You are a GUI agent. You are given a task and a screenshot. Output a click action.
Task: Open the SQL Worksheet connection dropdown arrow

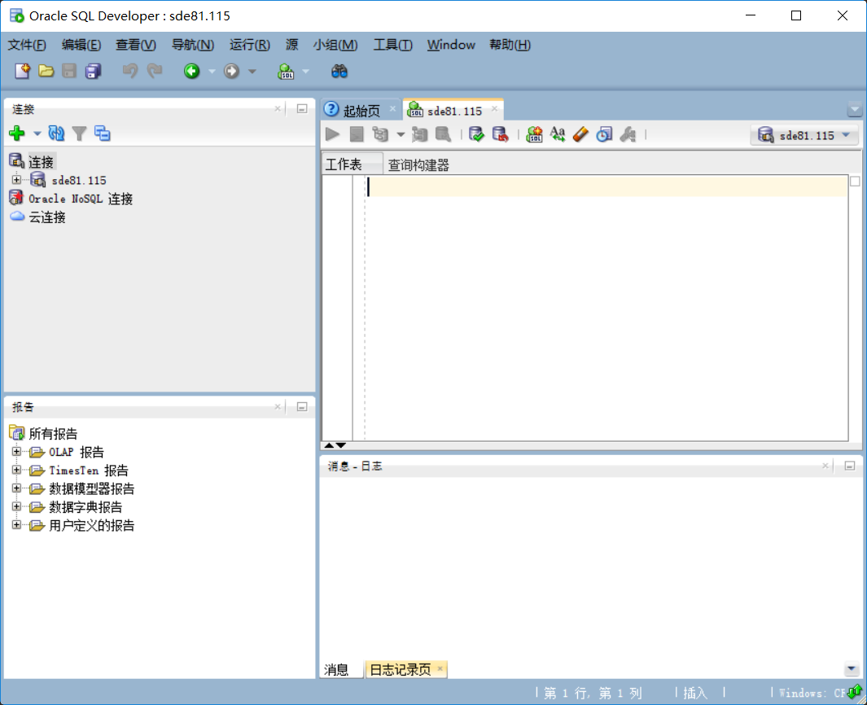(306, 72)
